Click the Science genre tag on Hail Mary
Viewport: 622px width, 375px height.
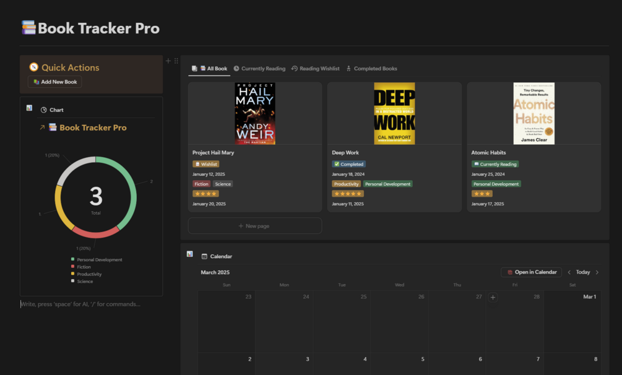(223, 184)
